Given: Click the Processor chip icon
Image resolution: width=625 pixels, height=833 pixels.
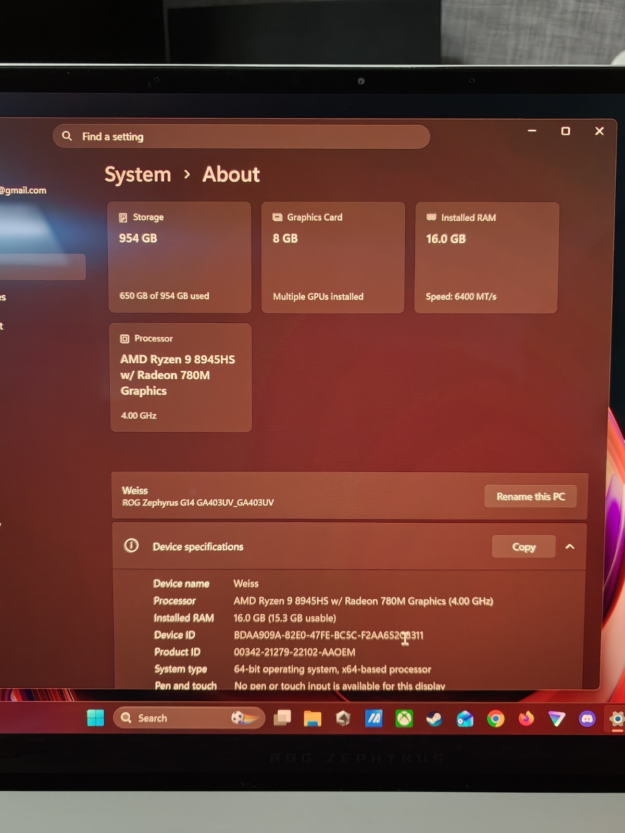Looking at the screenshot, I should [x=124, y=339].
